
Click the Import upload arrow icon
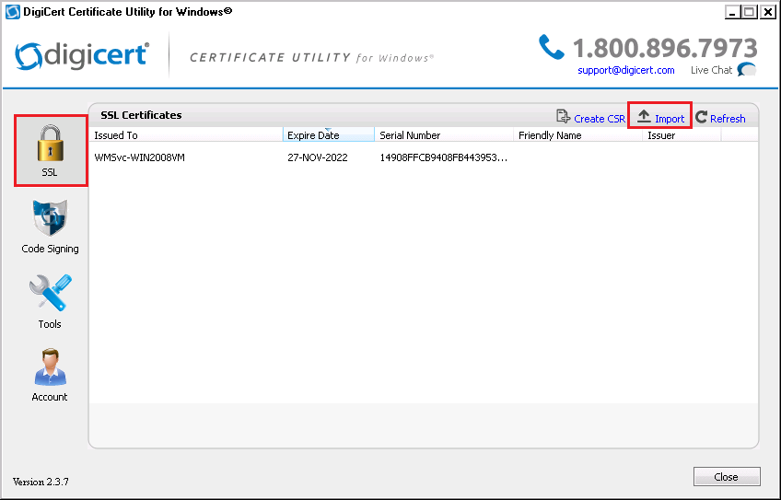pos(644,117)
